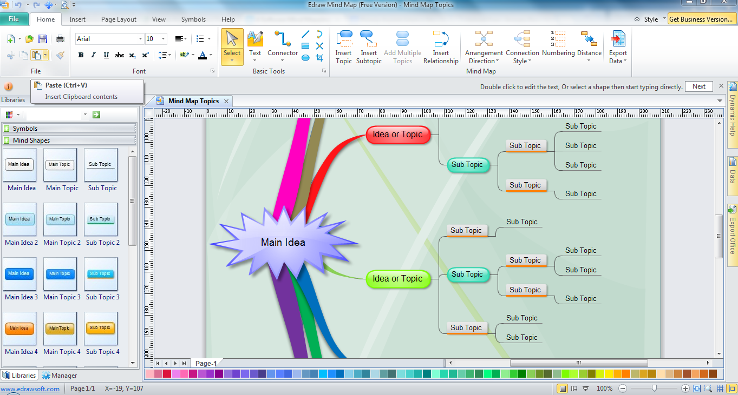Open the font size 10 dropdown
Image resolution: width=738 pixels, height=395 pixels.
(x=164, y=39)
